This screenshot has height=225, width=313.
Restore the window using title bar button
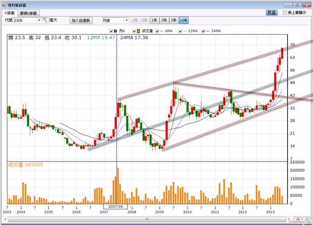[x=297, y=5]
